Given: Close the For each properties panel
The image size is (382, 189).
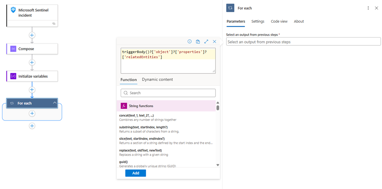Looking at the screenshot, I should coord(377,8).
